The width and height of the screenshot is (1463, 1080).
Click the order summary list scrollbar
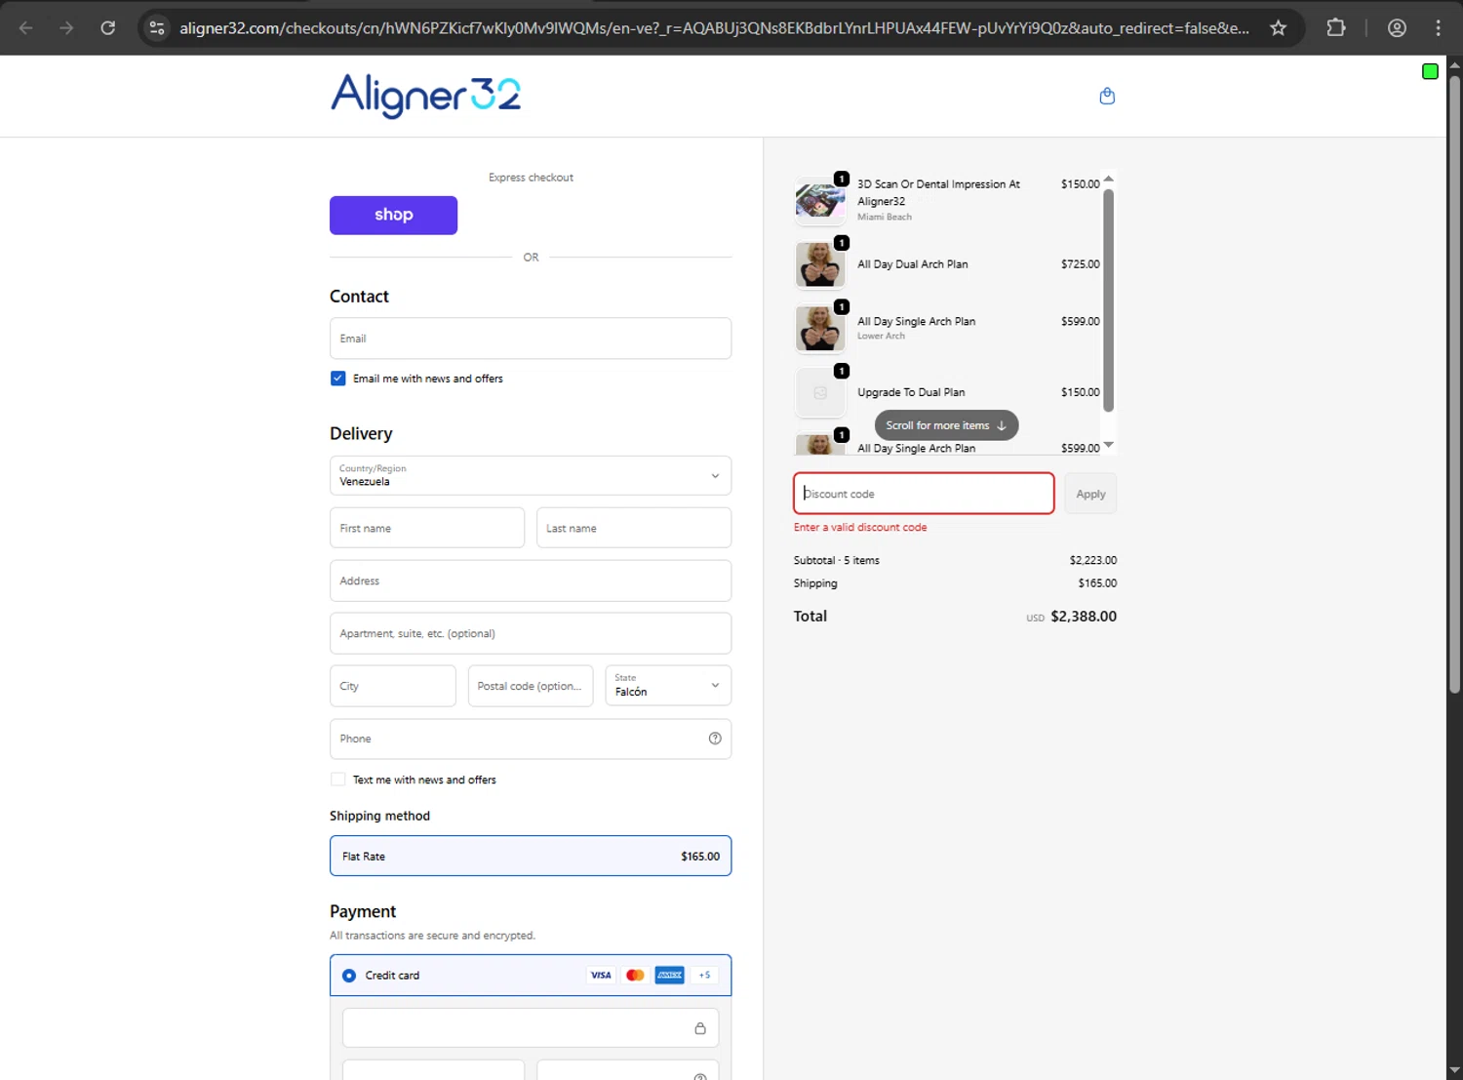[x=1108, y=300]
